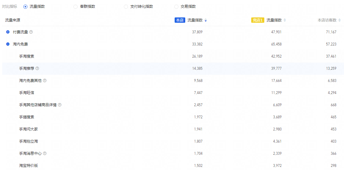Viewport: 344px width, 170px height.
Task: Click the value 1,704 for 手淘消息中心
Action: click(x=198, y=153)
